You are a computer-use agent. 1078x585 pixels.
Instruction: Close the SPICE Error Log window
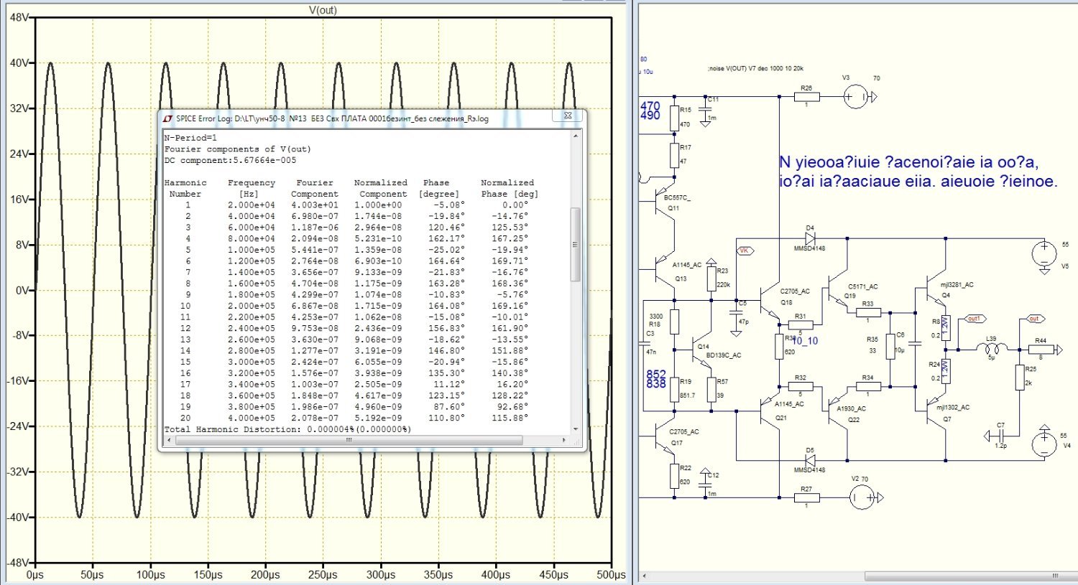point(567,116)
